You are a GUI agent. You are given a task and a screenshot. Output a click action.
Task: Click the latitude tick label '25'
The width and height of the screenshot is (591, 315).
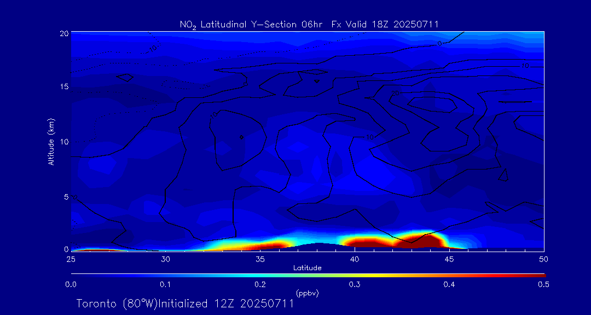[x=71, y=259]
